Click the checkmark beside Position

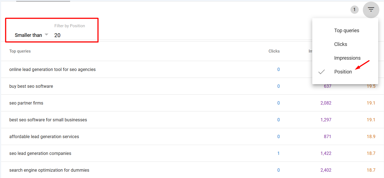click(321, 72)
